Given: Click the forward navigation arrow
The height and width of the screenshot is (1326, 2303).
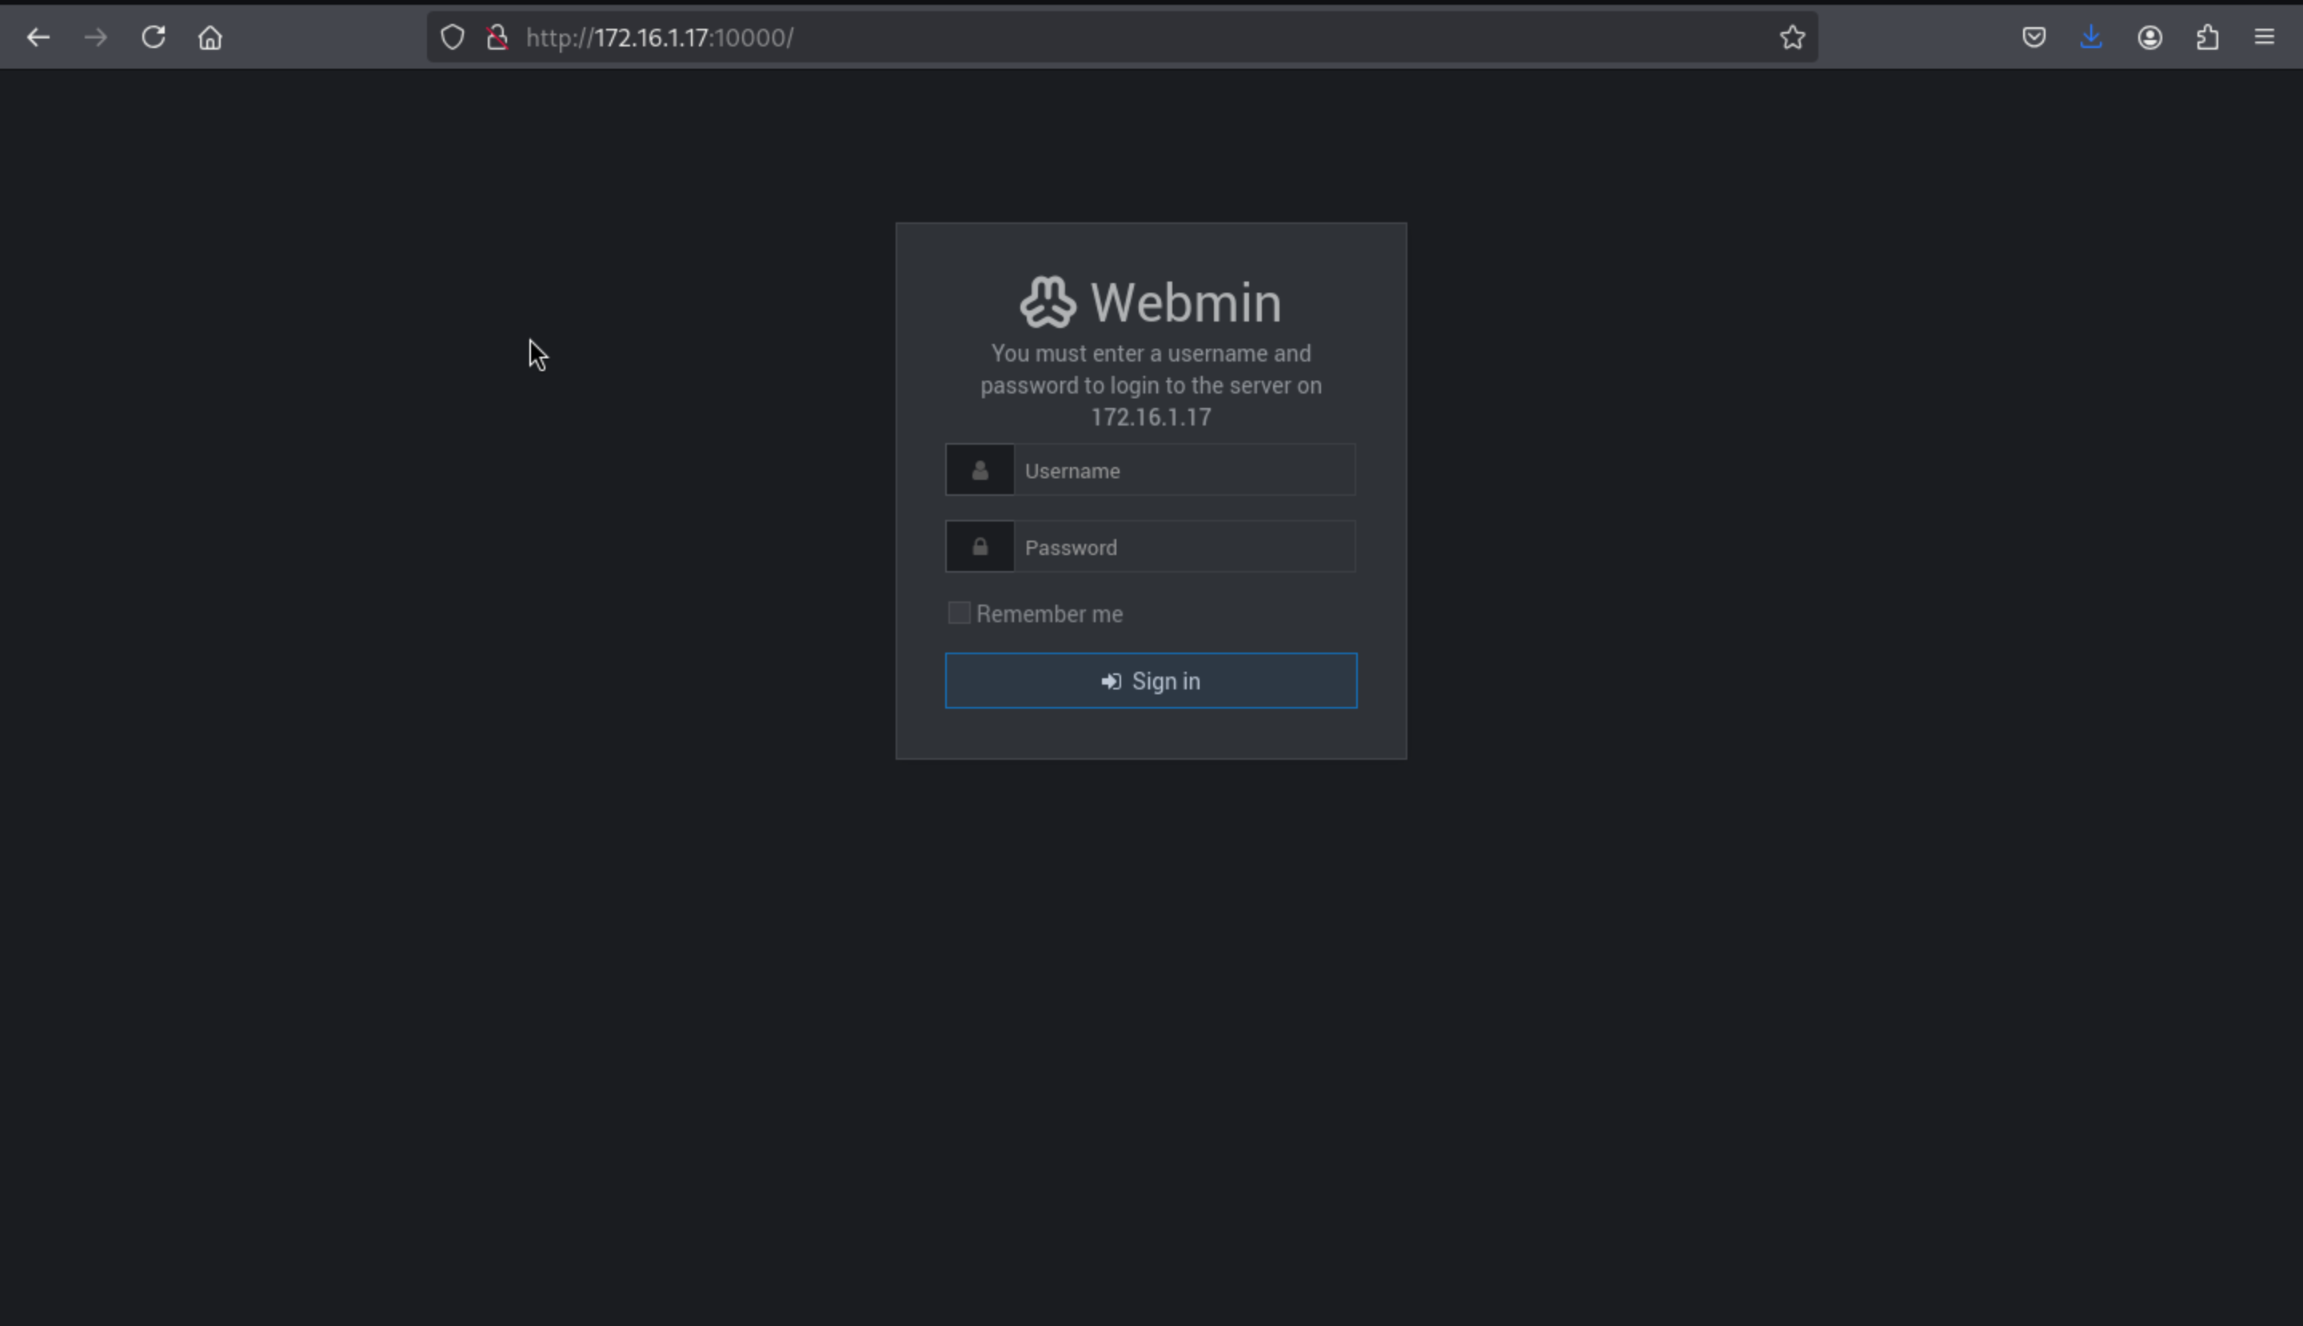Looking at the screenshot, I should (96, 38).
